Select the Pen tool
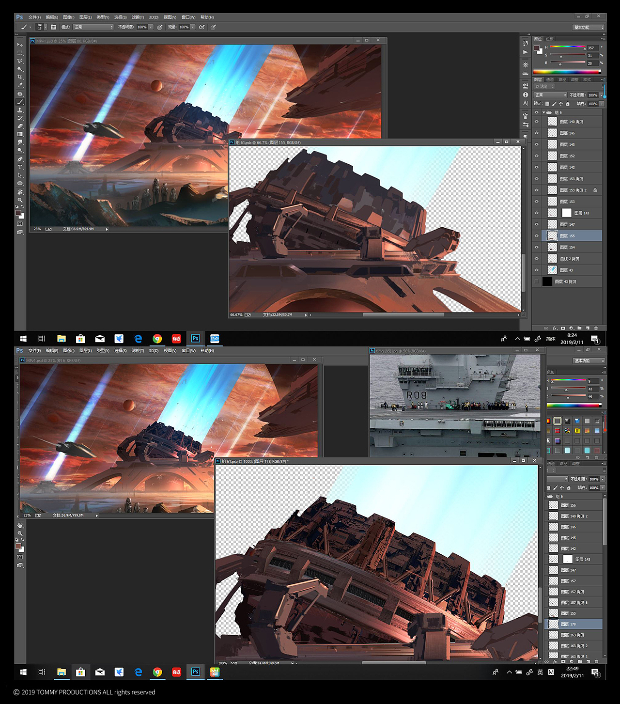 coord(20,159)
